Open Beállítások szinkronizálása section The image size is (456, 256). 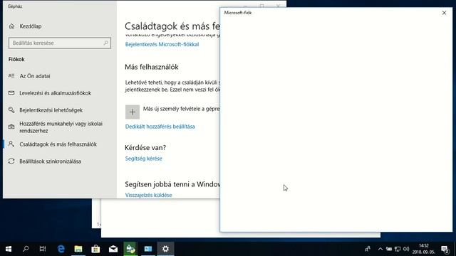click(x=50, y=161)
